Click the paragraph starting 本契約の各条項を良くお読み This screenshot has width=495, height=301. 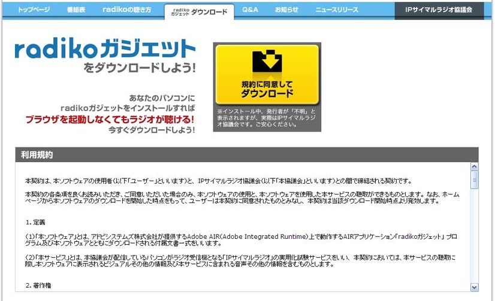(242, 197)
